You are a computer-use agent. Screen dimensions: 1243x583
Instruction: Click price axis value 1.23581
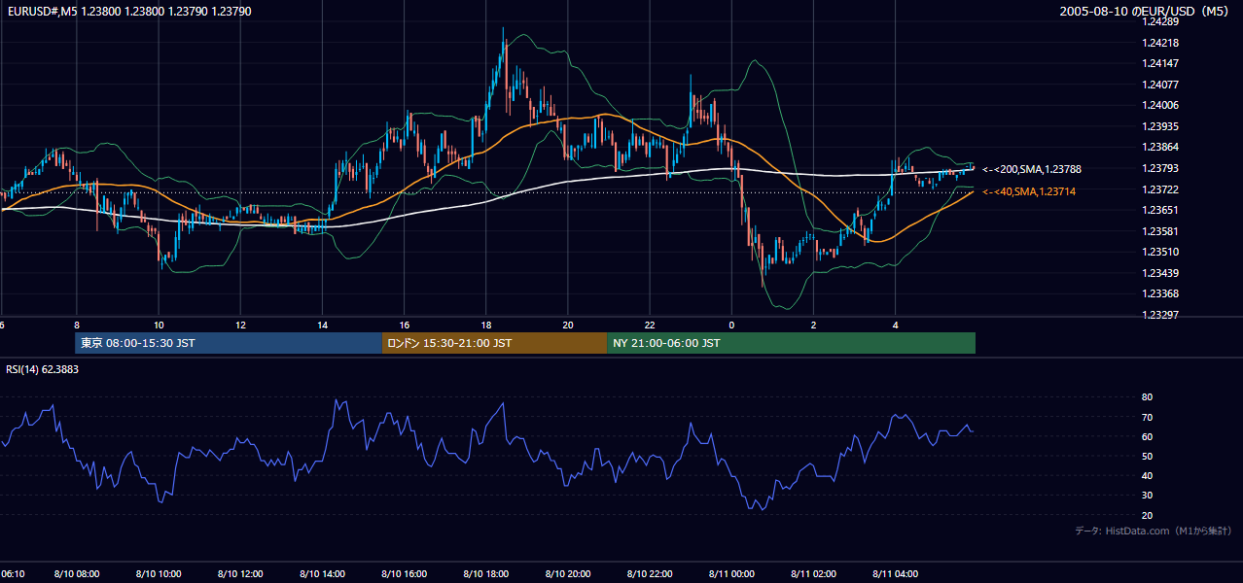click(1161, 231)
